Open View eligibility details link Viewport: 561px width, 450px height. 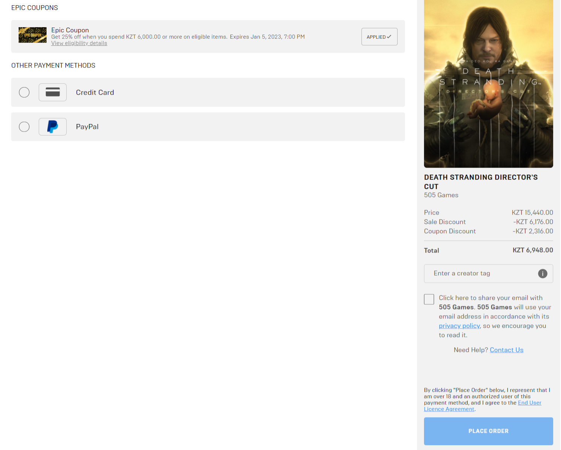click(79, 43)
